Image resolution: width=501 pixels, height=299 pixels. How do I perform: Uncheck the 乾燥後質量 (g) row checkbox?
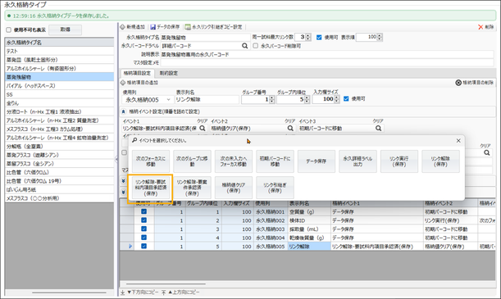[x=143, y=238]
